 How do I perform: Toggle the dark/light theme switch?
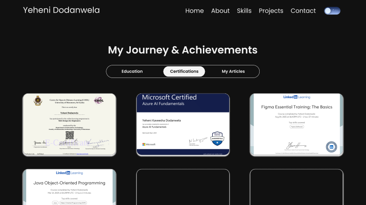[332, 11]
